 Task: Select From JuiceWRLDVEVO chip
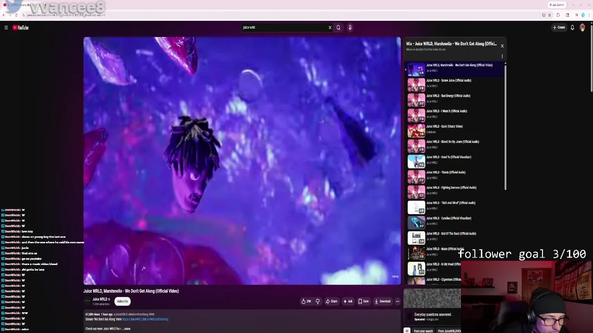click(449, 331)
